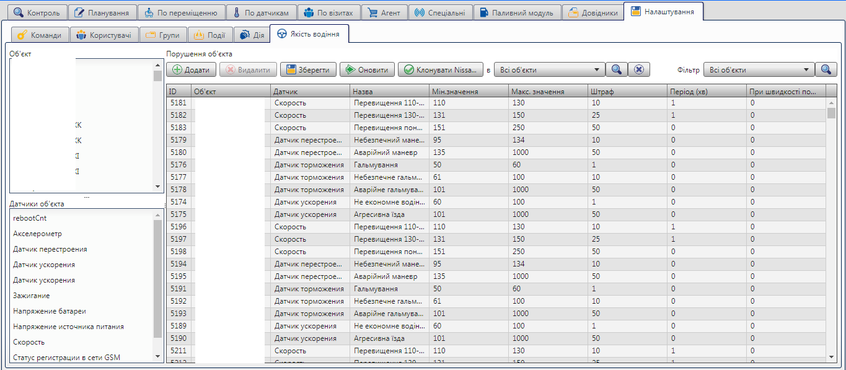The image size is (846, 370).
Task: Click search magnifier next to clone target dropdown
Action: pos(616,70)
